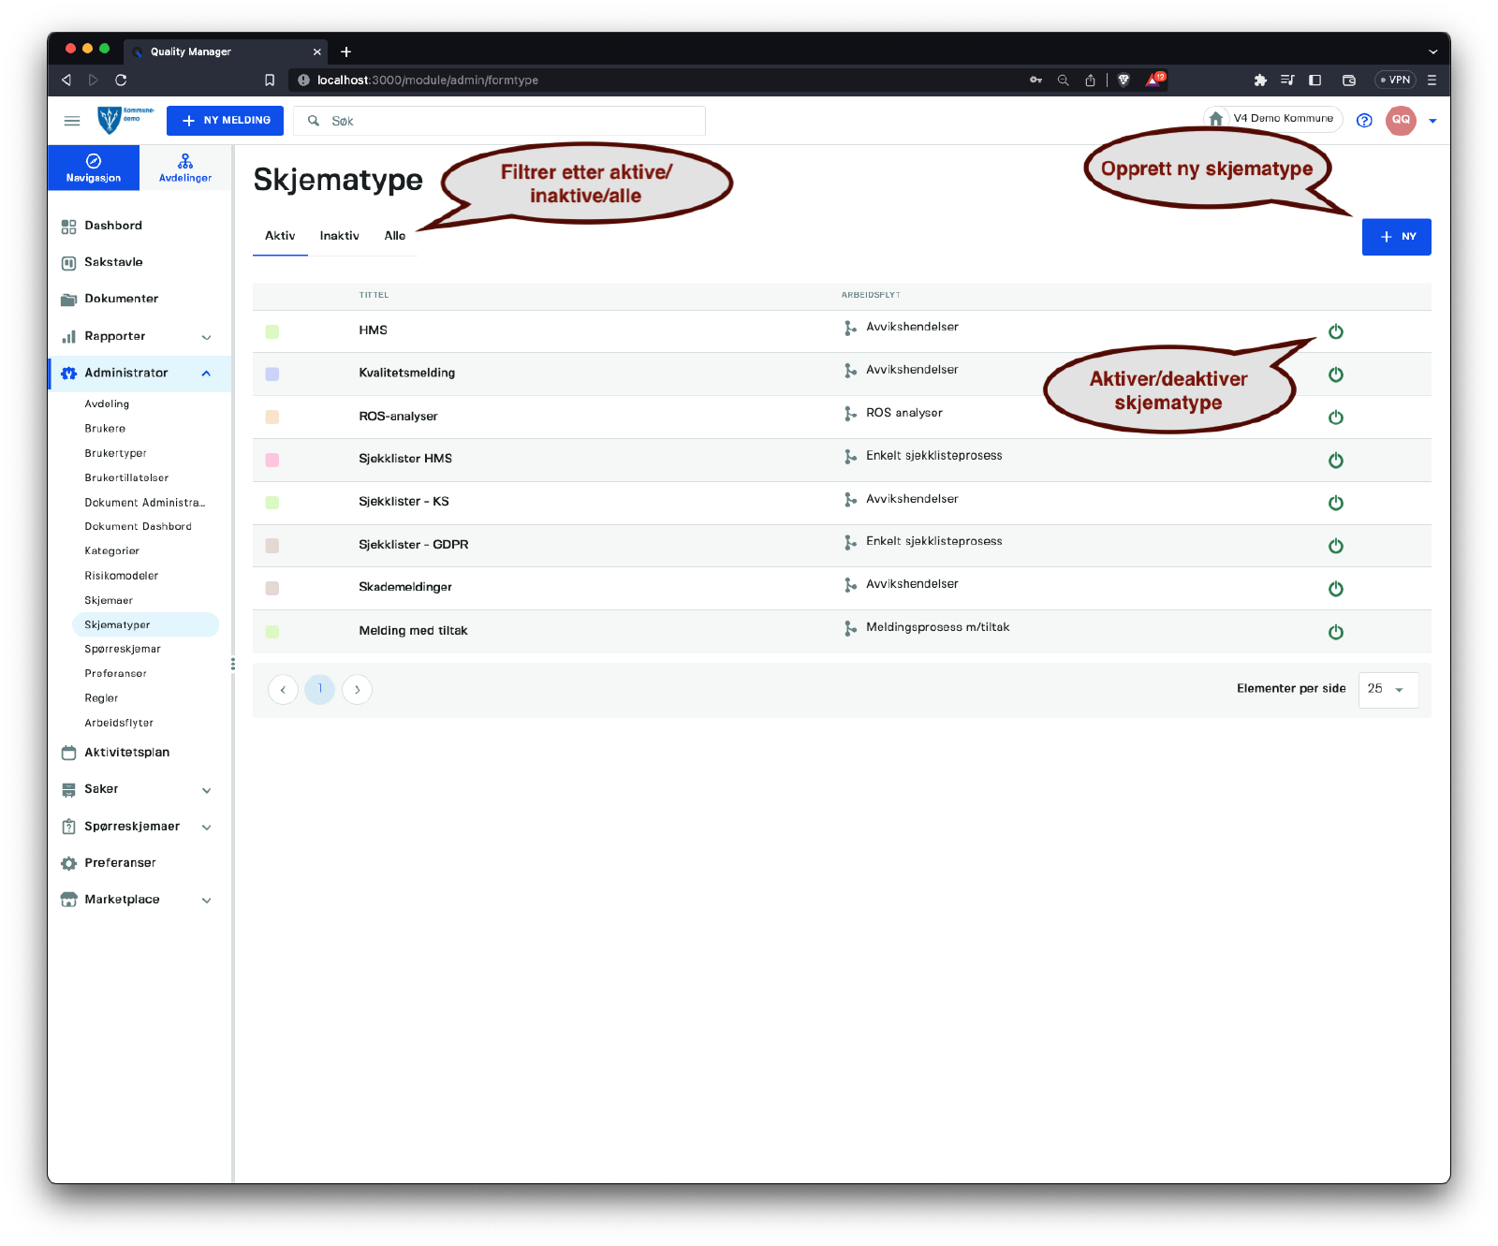Click the home icon beside V4 Demo Kommune
This screenshot has height=1246, width=1498.
1215,119
